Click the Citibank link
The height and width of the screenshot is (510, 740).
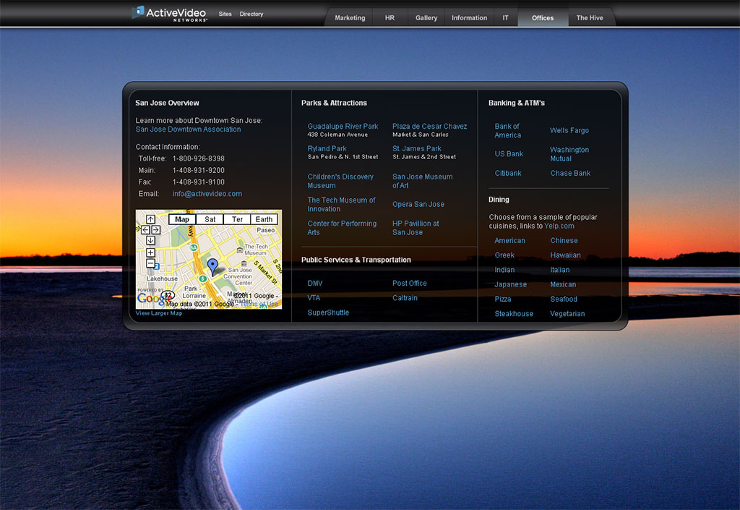tap(508, 174)
